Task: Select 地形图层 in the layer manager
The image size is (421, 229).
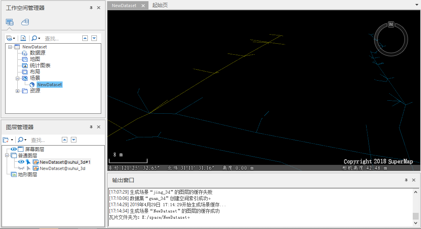Action: (x=27, y=175)
